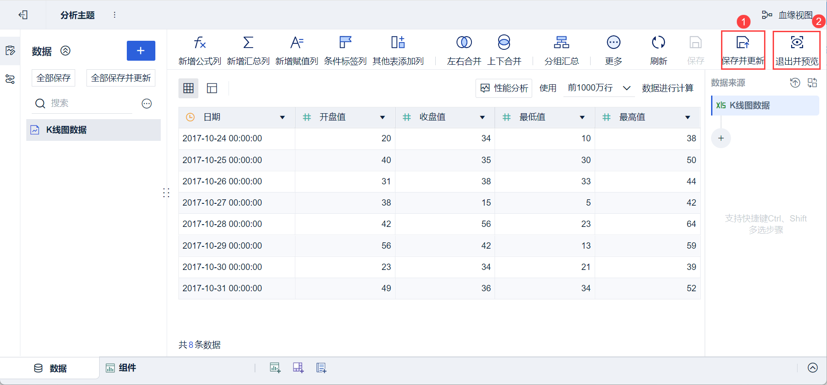The image size is (827, 385).
Task: Switch to the table grid view toggle
Action: pyautogui.click(x=188, y=88)
